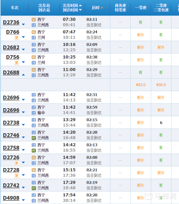The width and height of the screenshot is (179, 204).
Task: Click the green 终 icon in the D2742 row
Action: point(34,188)
